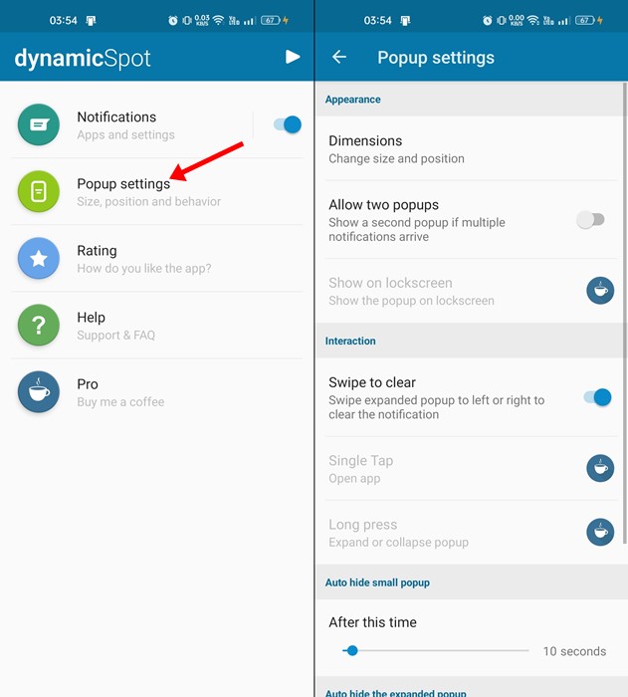
Task: Toggle the Notifications switch off
Action: 288,124
